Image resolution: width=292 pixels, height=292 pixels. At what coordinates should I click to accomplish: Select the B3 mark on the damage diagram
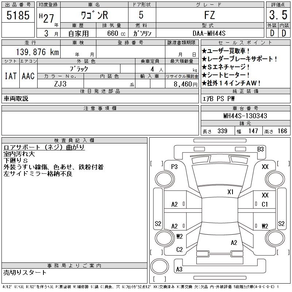pyautogui.click(x=261, y=149)
